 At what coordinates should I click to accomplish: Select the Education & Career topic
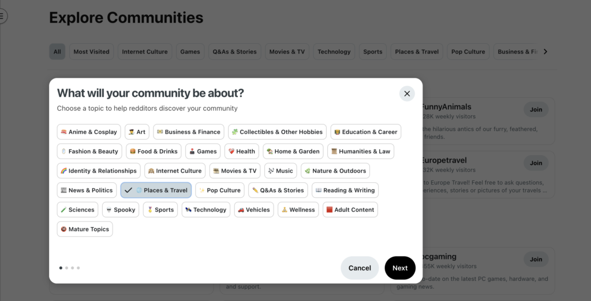click(366, 132)
